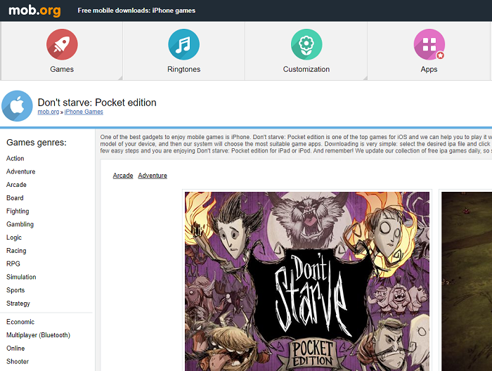
Task: Select the Multiplayer (Bluetooth) genre
Action: pyautogui.click(x=38, y=335)
